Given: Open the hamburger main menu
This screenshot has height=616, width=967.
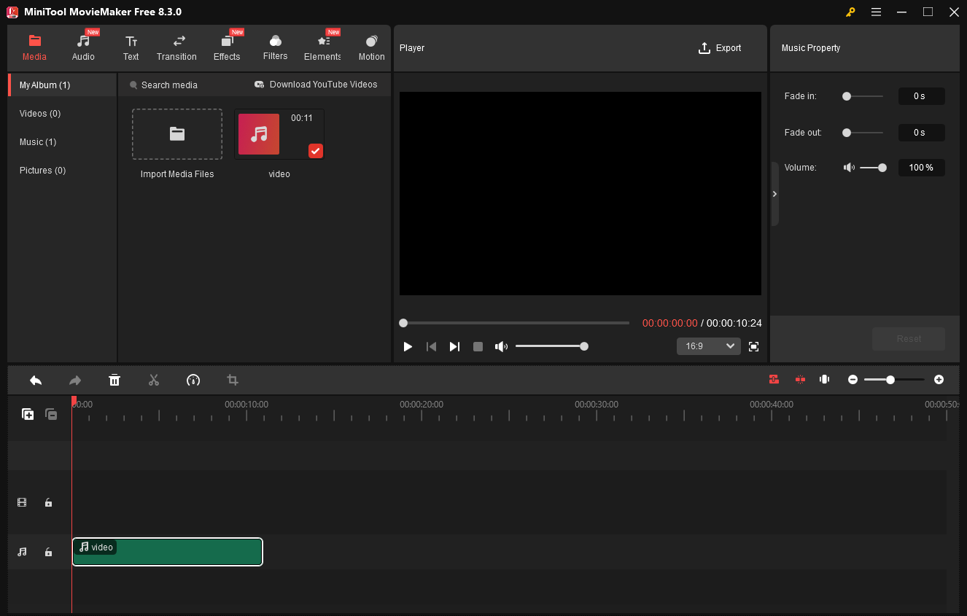Looking at the screenshot, I should tap(876, 12).
